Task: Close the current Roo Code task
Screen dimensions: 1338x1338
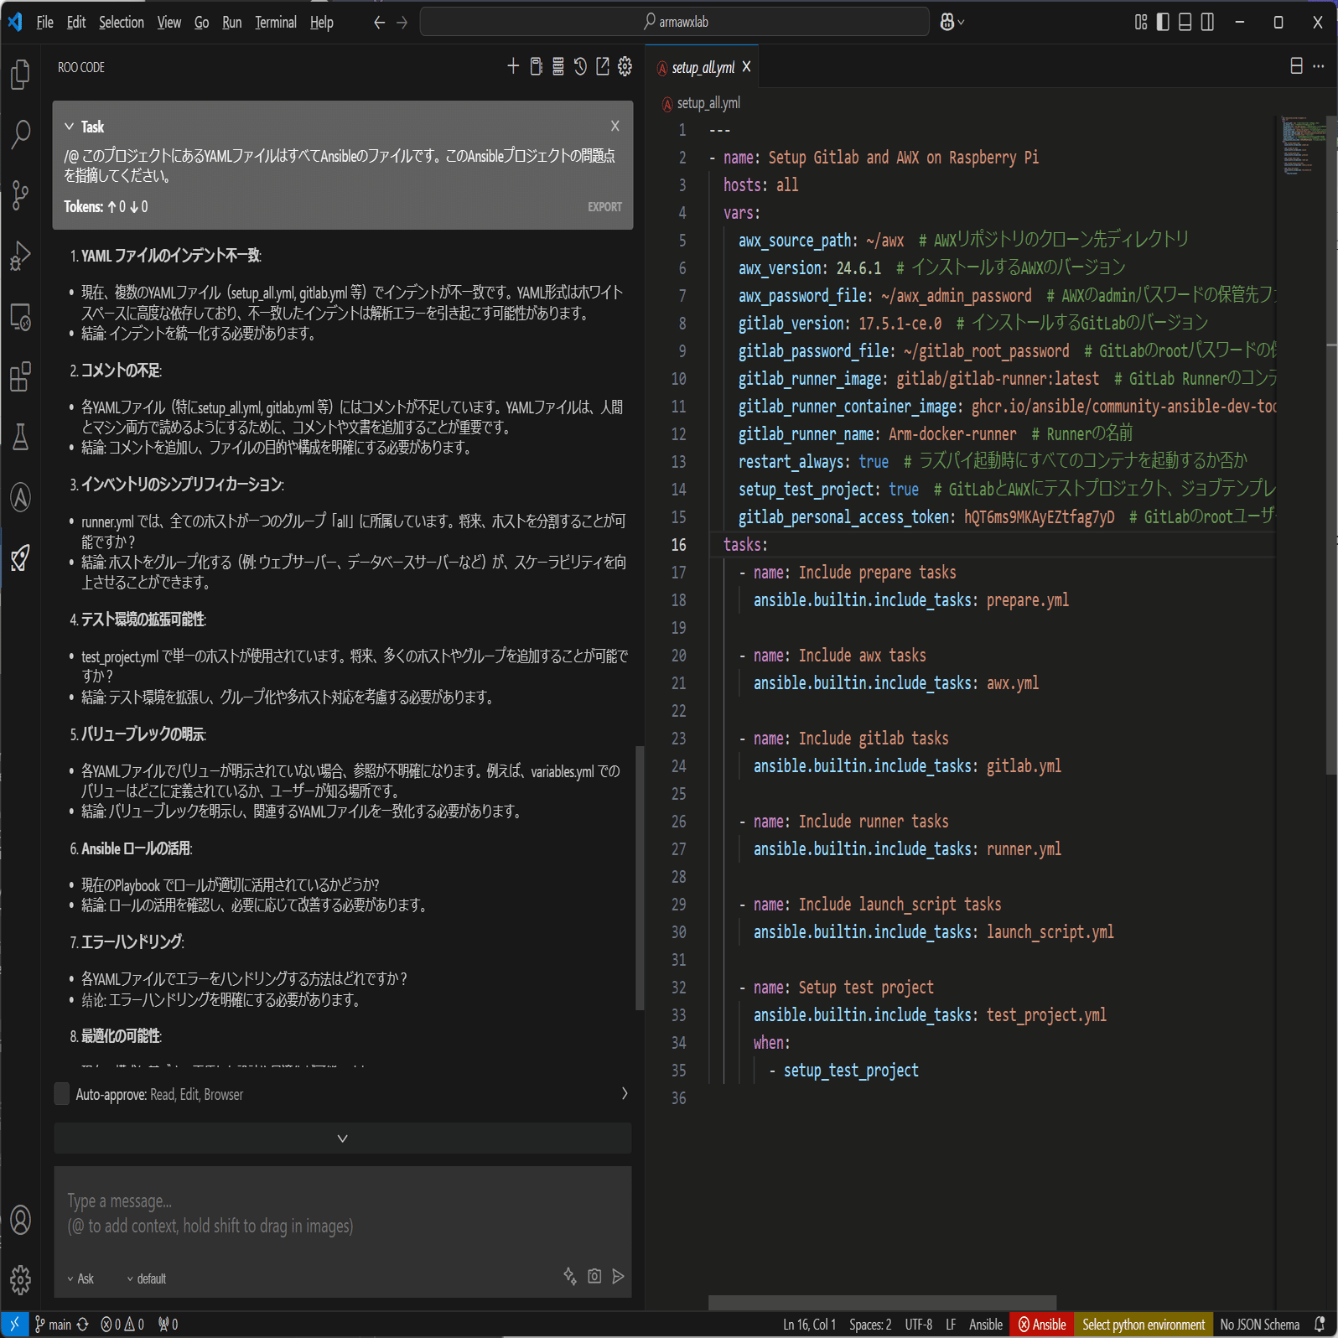Action: (615, 127)
